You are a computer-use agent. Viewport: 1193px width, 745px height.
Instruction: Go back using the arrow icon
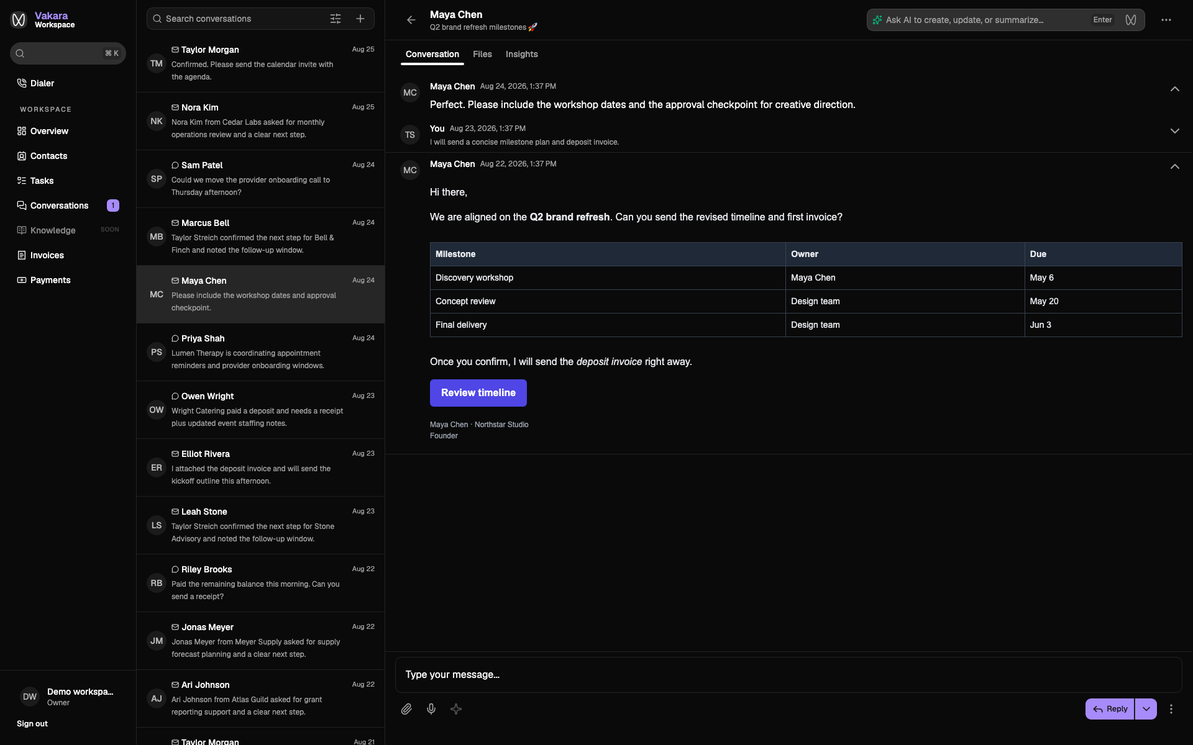coord(411,20)
